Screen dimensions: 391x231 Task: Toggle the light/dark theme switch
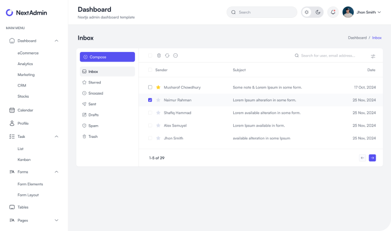click(x=312, y=12)
